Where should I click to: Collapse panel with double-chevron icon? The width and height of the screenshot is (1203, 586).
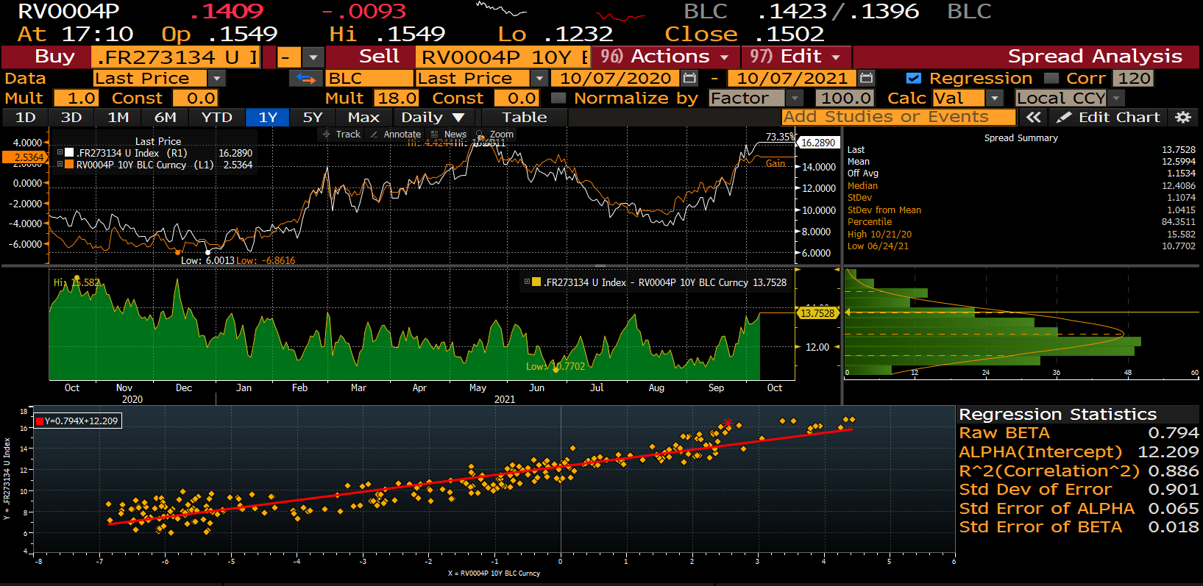click(x=1034, y=117)
